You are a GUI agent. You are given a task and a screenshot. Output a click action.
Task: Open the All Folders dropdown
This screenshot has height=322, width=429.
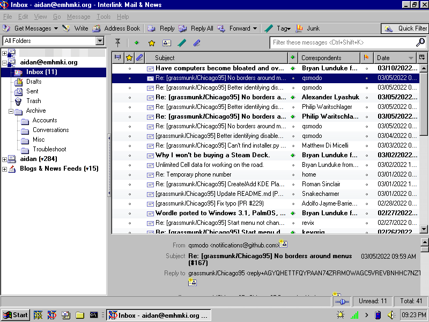point(99,41)
